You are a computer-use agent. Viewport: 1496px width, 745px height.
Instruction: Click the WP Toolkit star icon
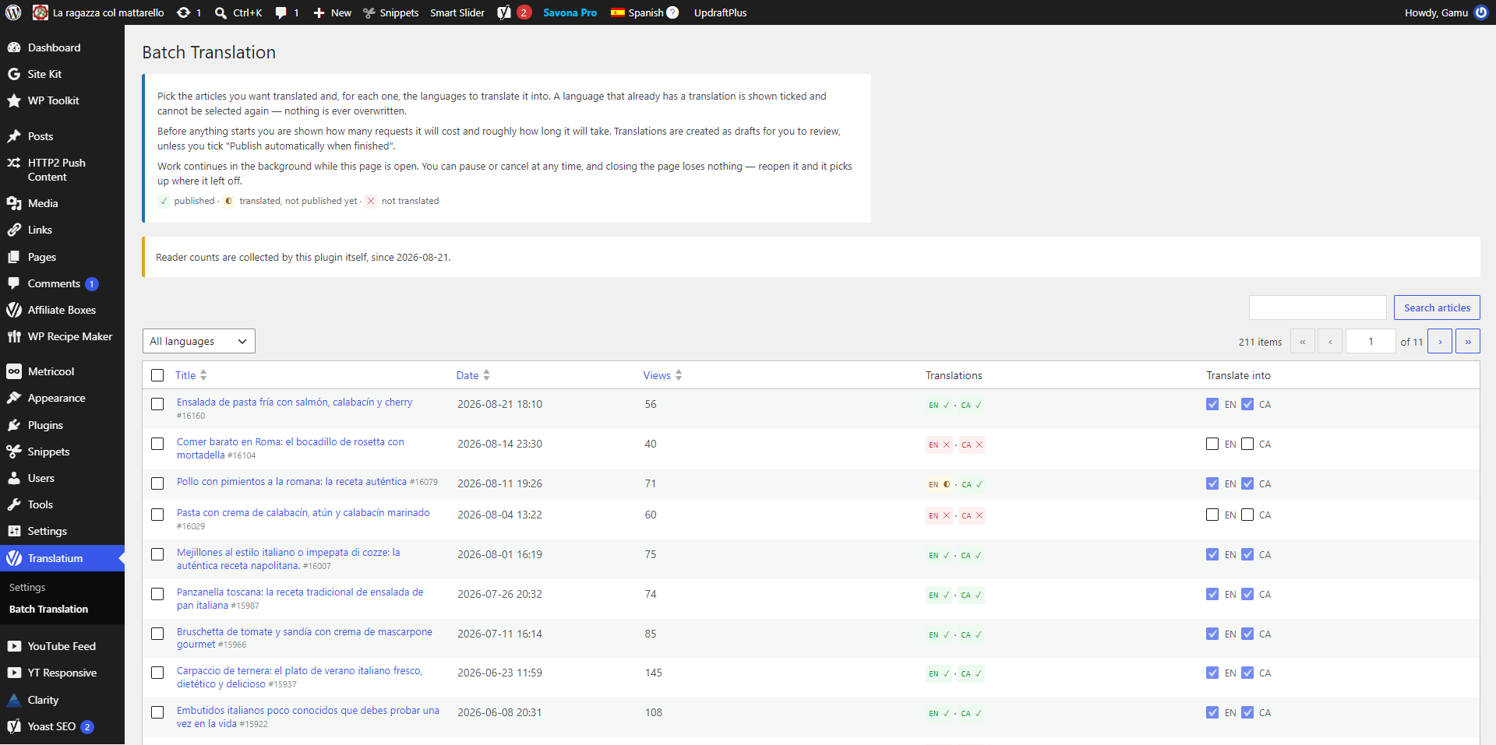pyautogui.click(x=14, y=100)
